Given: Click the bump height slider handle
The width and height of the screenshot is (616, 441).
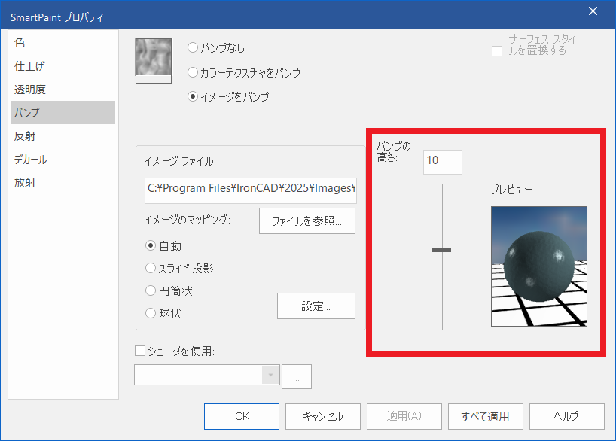Looking at the screenshot, I should pyautogui.click(x=441, y=249).
